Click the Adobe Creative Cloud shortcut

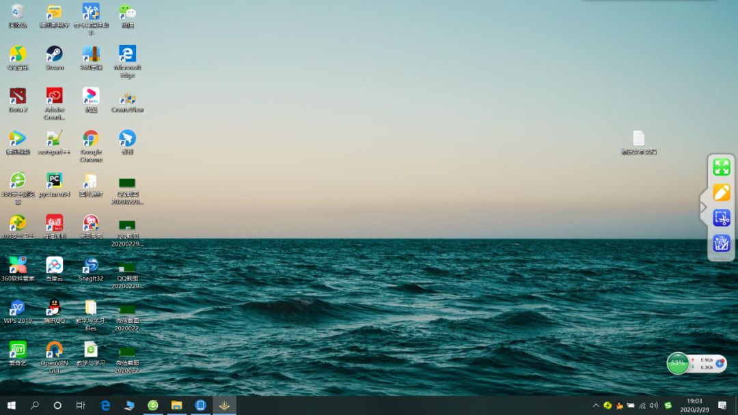54,104
